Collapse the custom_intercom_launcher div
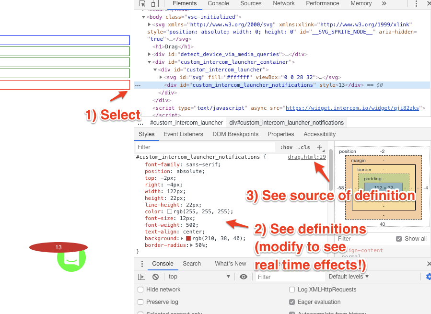Image resolution: width=431 pixels, height=314 pixels. pos(155,70)
